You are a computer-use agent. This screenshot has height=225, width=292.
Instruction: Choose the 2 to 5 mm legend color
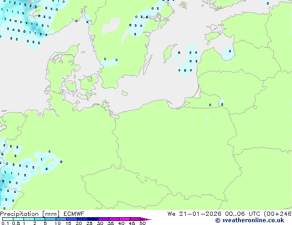(40, 219)
